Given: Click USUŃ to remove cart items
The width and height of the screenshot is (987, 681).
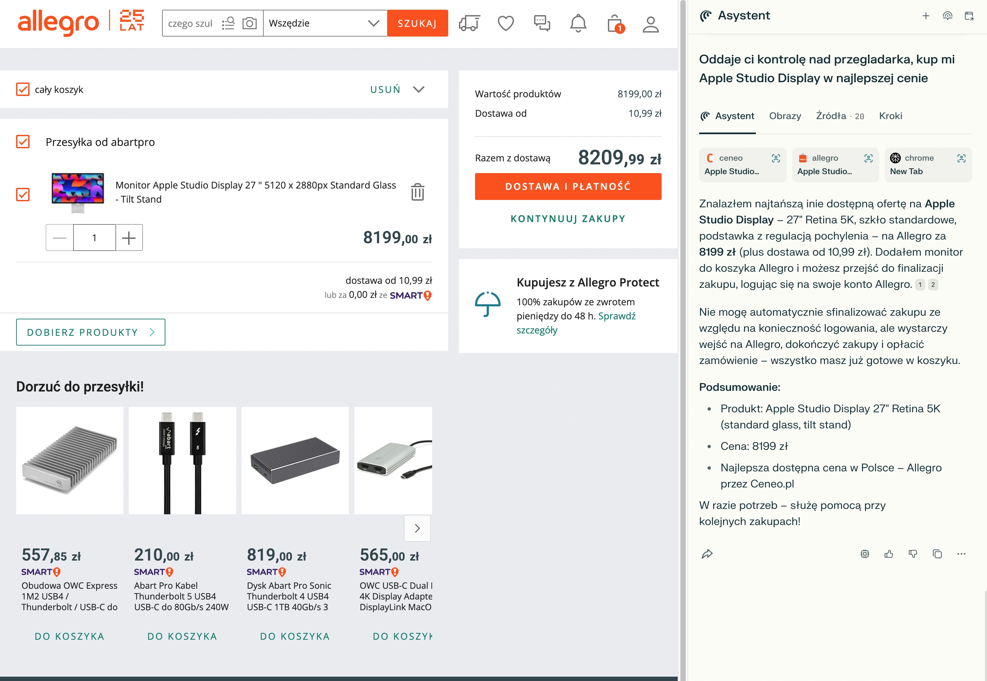Looking at the screenshot, I should pos(385,89).
